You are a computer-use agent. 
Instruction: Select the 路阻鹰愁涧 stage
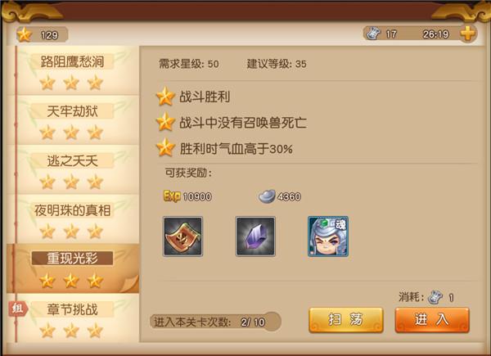pos(73,70)
